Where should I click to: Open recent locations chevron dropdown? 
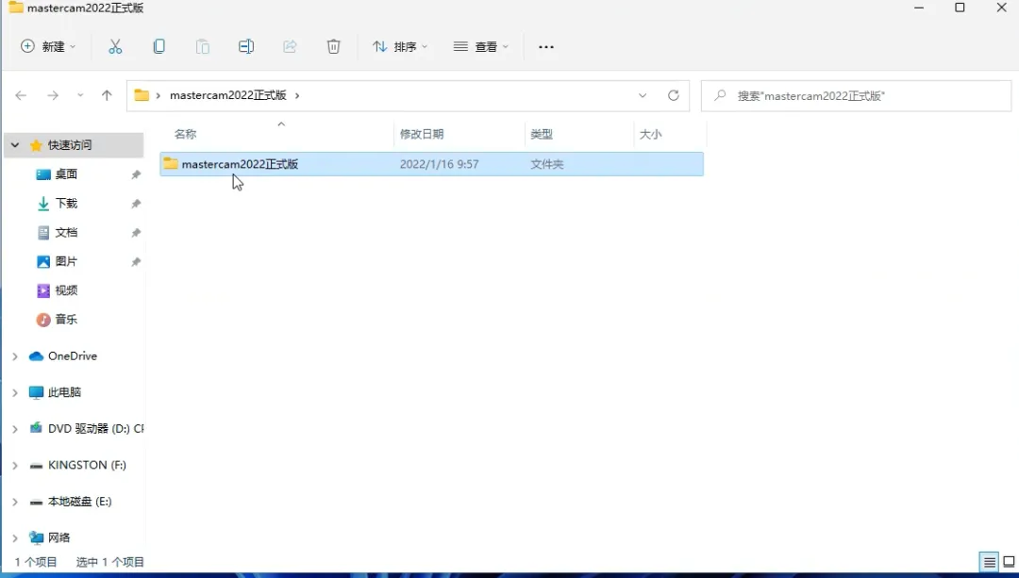pos(80,95)
